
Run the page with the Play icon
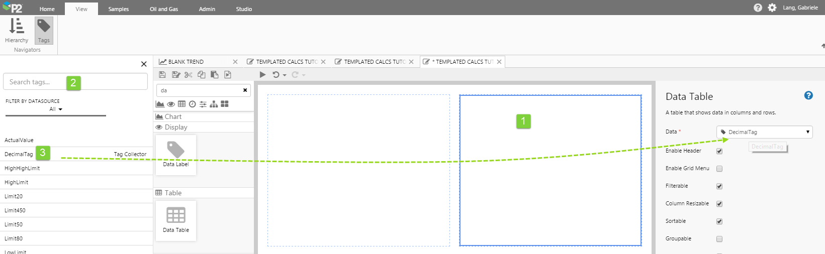click(262, 75)
